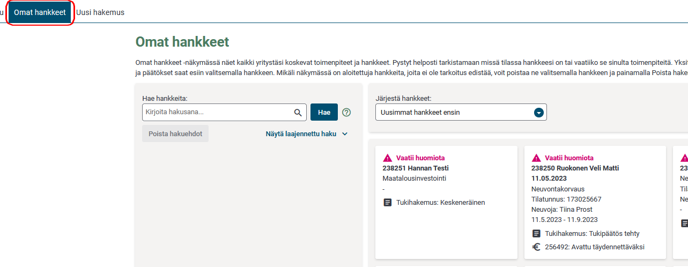This screenshot has width=688, height=267.
Task: Click the search magnifier icon
Action: pos(298,113)
